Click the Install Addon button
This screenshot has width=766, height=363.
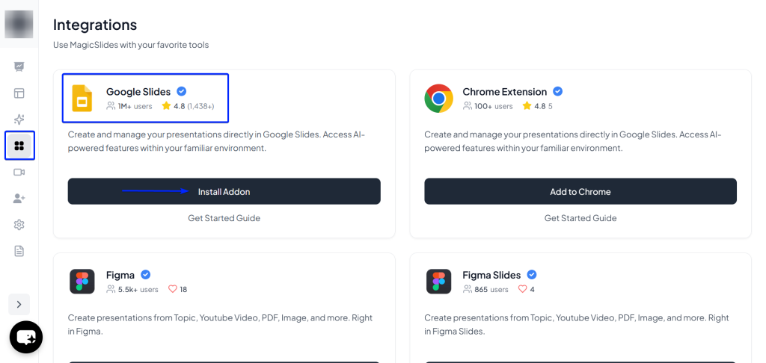pos(224,192)
